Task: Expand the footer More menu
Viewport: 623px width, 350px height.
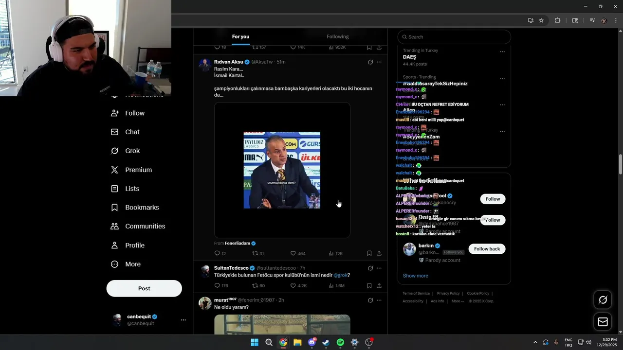Action: [458, 301]
